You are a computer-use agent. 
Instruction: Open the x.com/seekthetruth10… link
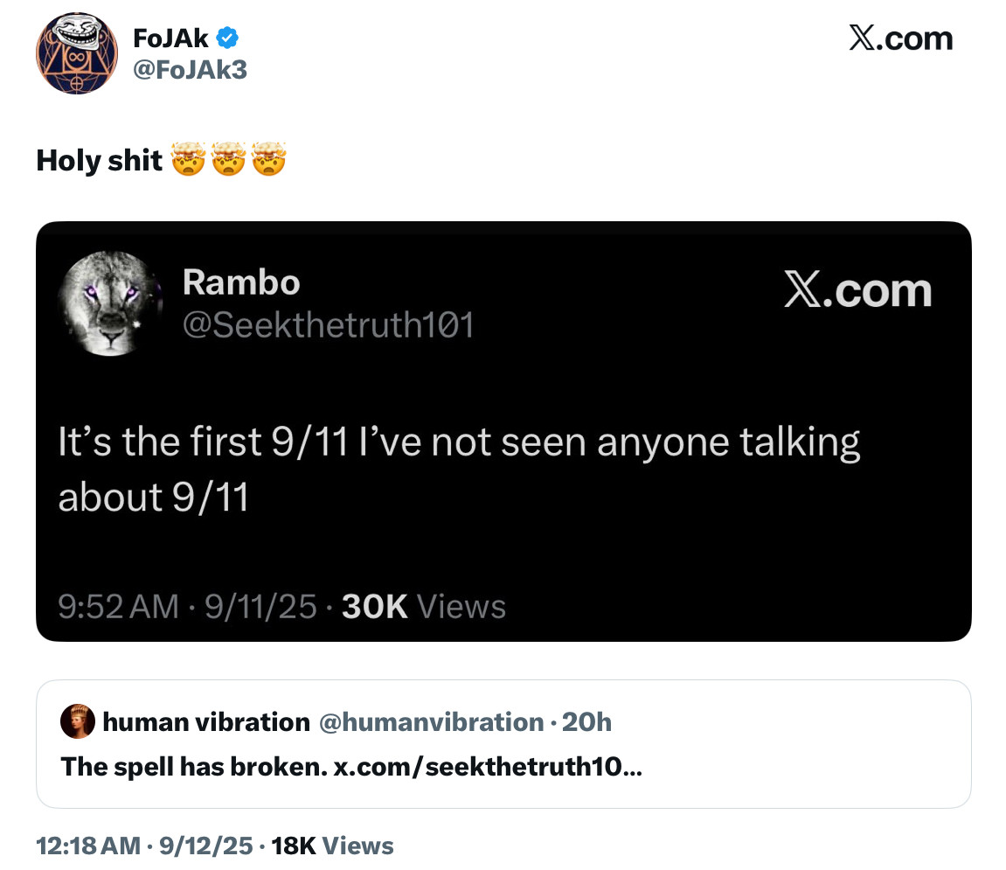pyautogui.click(x=488, y=767)
